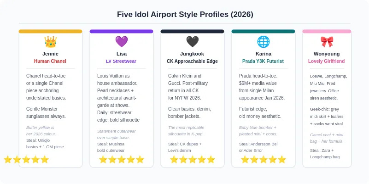This screenshot has height=184, width=369.
Task: Click the purple heart icon above Lisa
Action: 122,42
